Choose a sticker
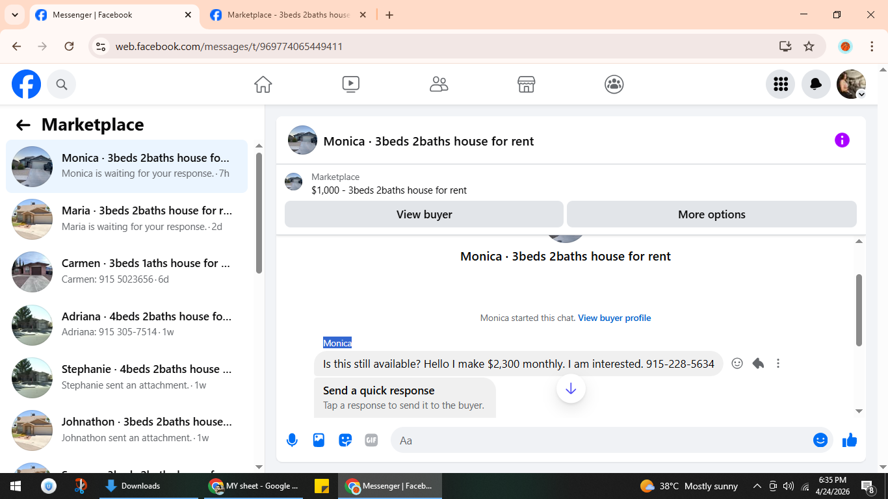This screenshot has height=499, width=888. [x=345, y=441]
